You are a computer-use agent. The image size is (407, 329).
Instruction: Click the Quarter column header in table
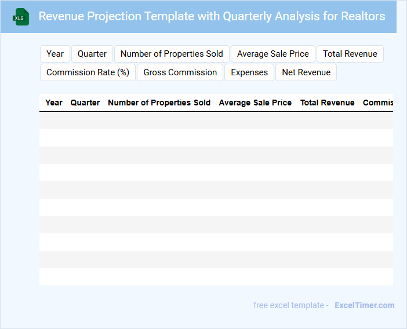[x=85, y=103]
